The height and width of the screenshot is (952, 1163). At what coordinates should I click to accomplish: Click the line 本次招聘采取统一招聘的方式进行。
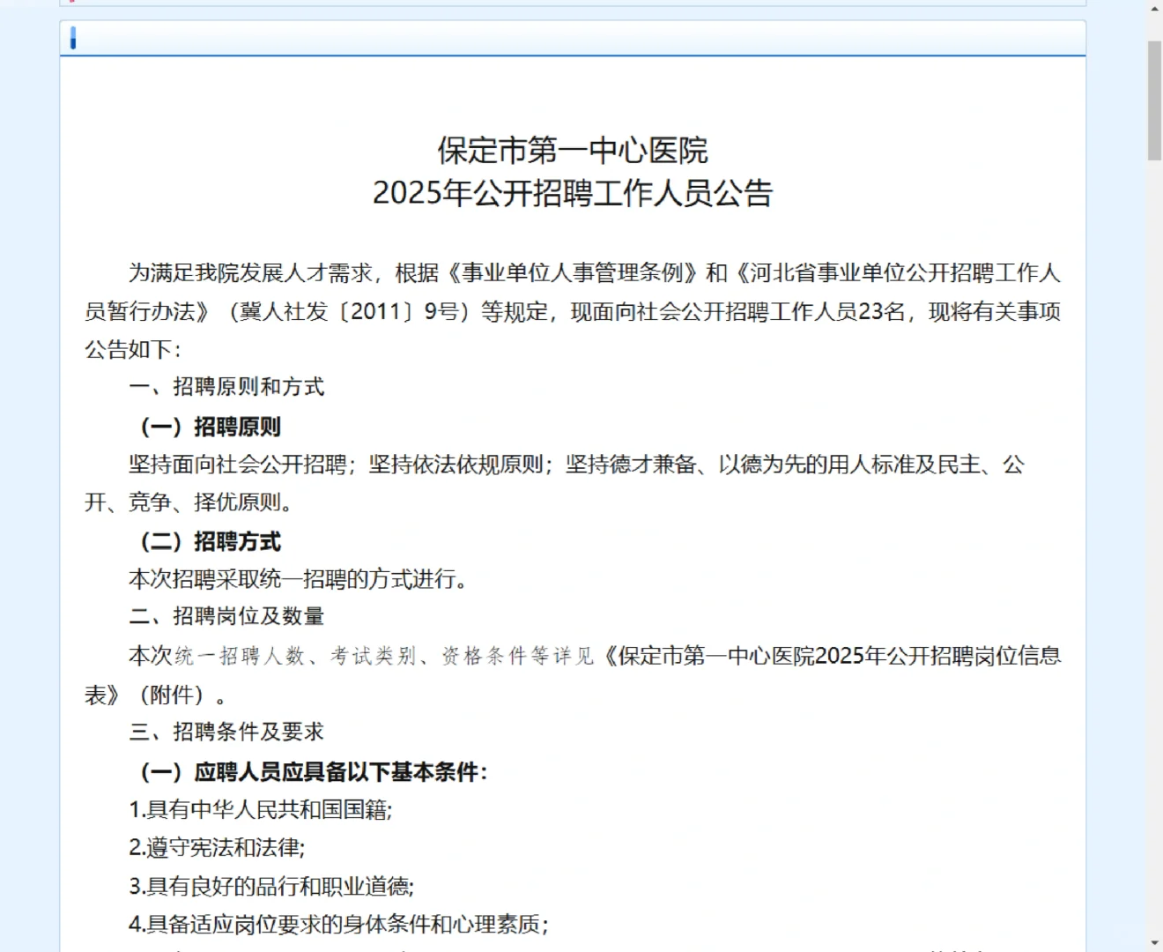click(298, 579)
